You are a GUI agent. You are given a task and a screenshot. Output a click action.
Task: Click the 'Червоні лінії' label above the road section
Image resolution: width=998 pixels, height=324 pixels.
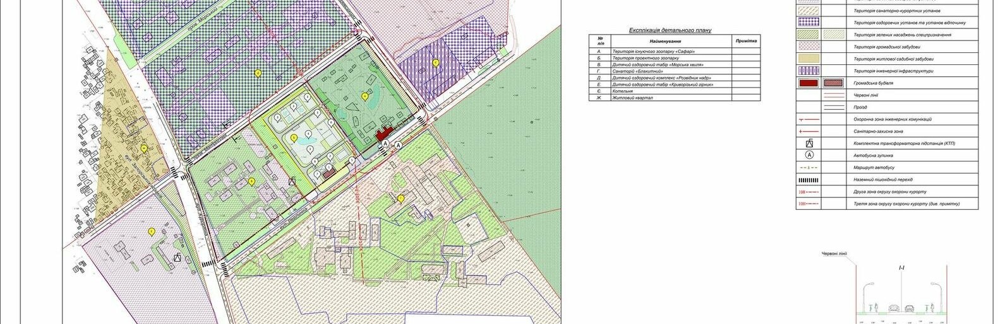pos(834,253)
